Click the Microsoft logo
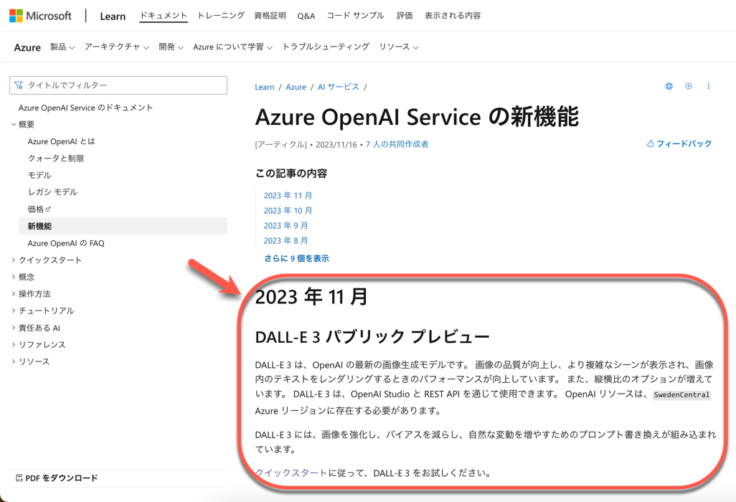The width and height of the screenshot is (736, 502). (41, 15)
